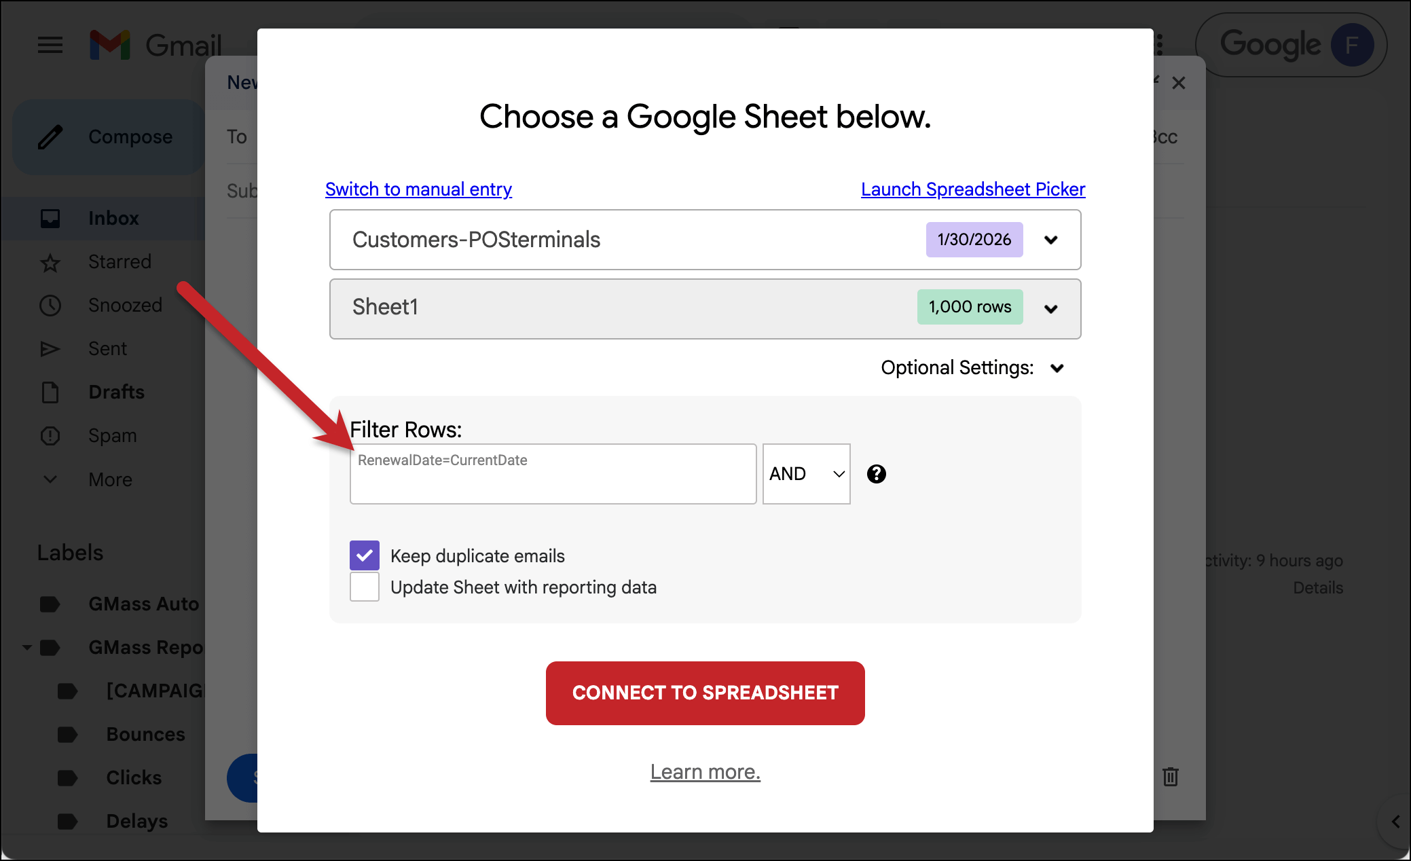1411x861 pixels.
Task: Click the Snoozed clock icon
Action: tap(50, 306)
